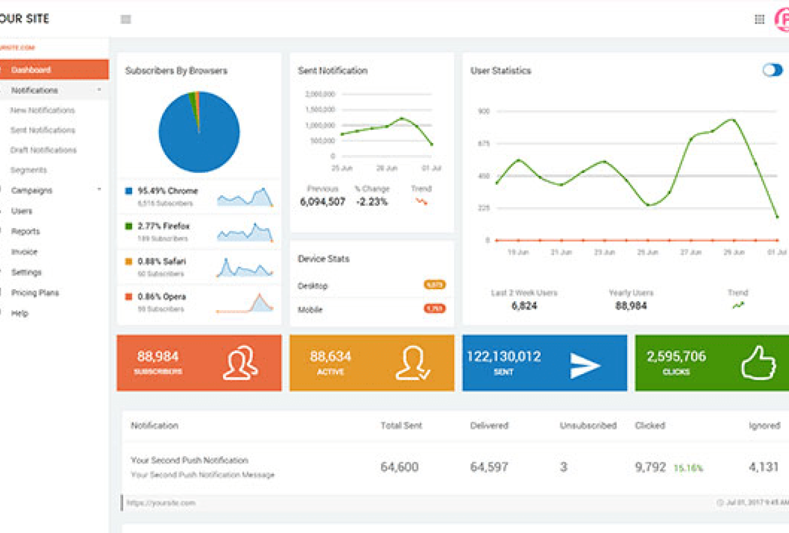Click the thumbs up clicks icon
Image resolution: width=789 pixels, height=533 pixels.
click(759, 363)
